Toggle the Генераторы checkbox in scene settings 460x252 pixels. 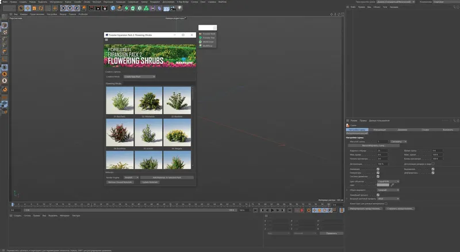pyautogui.click(x=378, y=173)
